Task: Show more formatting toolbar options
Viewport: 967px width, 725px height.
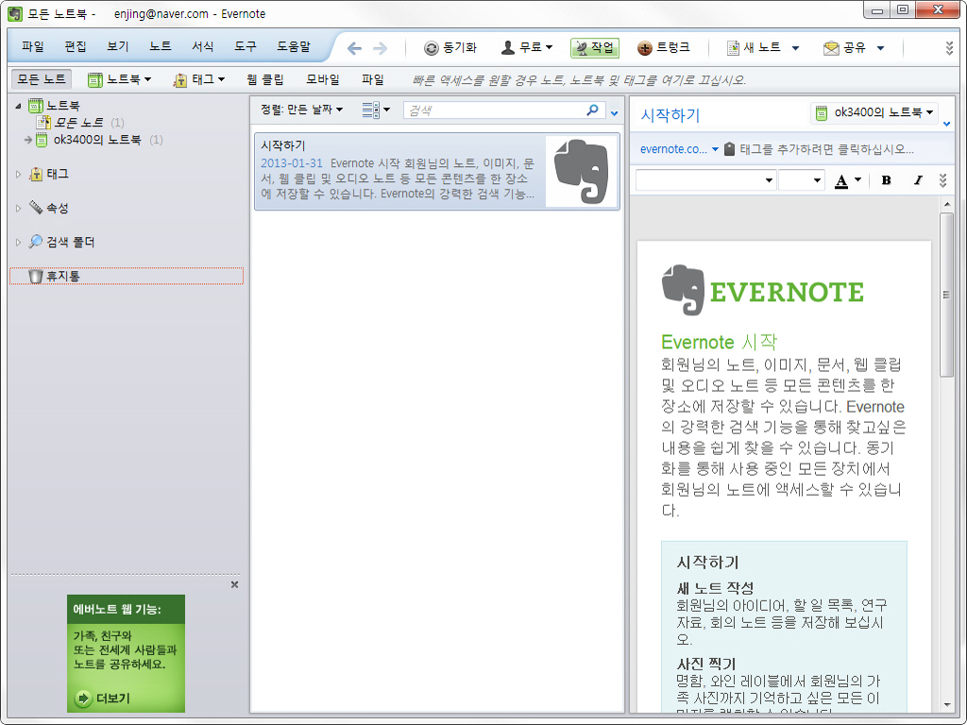Action: point(943,180)
